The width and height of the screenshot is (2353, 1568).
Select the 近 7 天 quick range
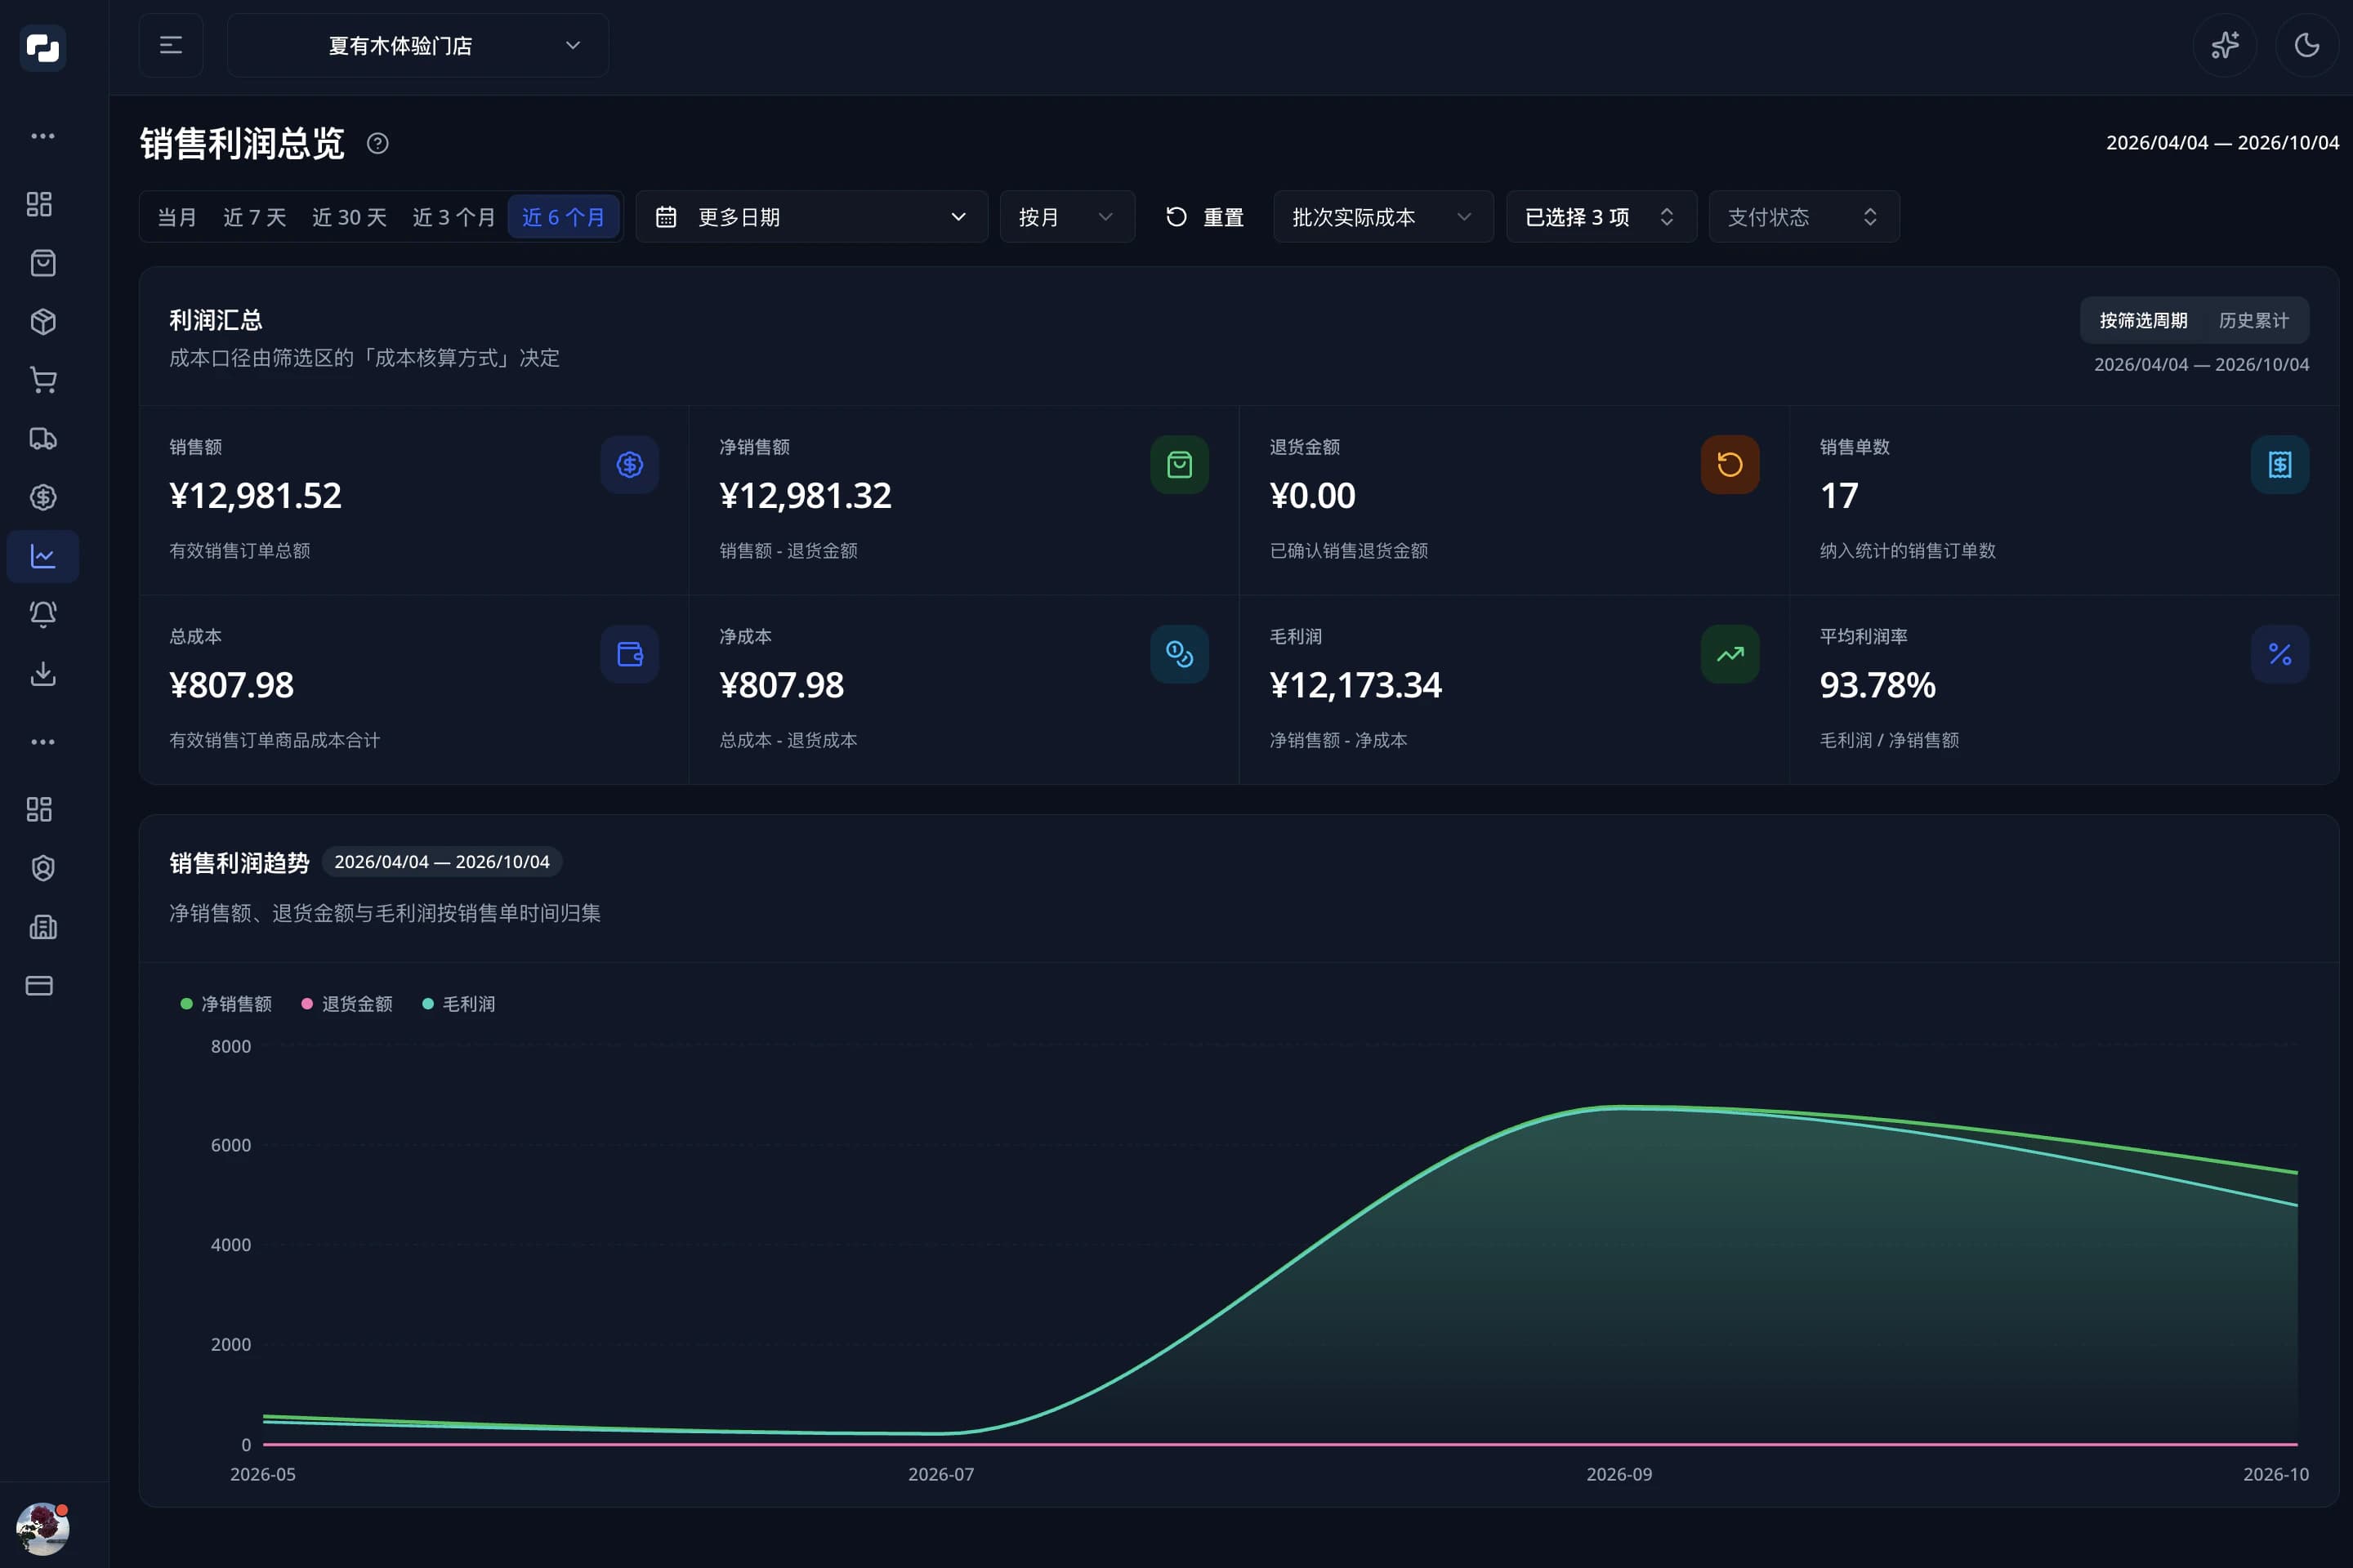tap(254, 217)
